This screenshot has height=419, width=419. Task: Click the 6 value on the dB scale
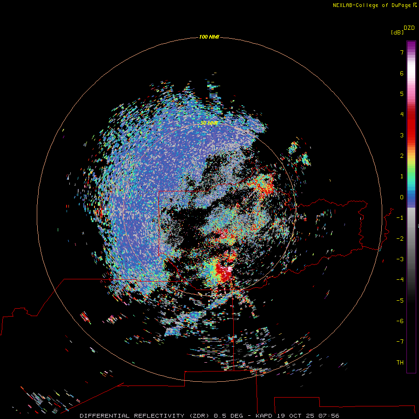click(402, 73)
